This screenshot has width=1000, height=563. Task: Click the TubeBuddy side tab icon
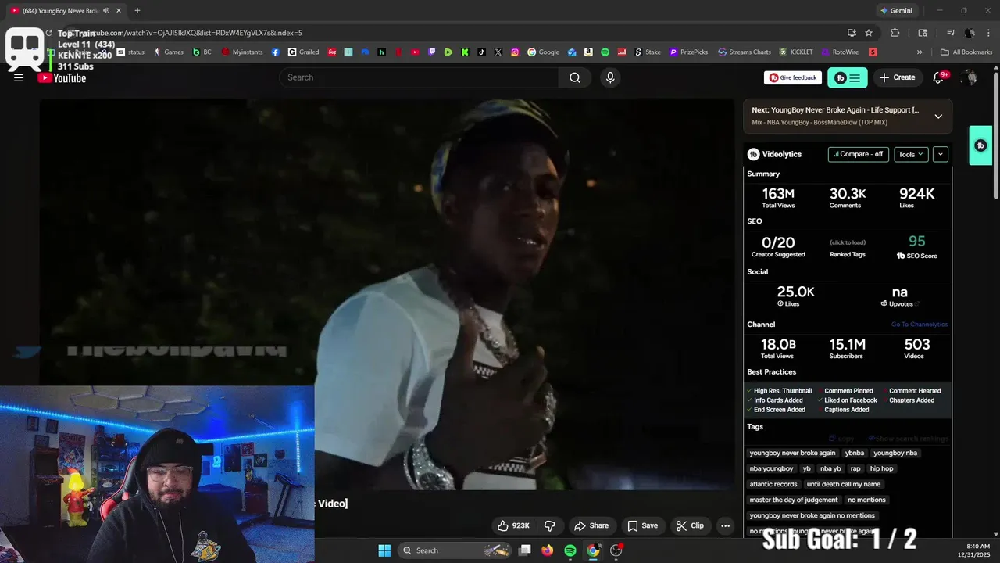(981, 145)
